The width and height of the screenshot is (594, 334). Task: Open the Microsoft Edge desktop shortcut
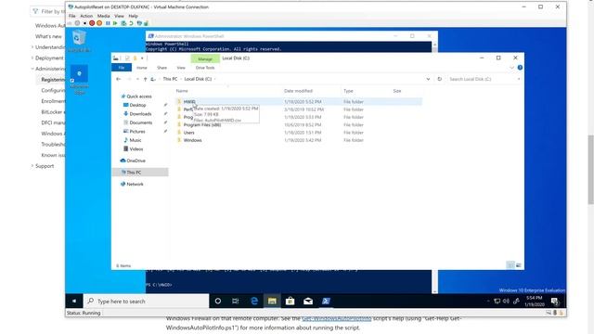[x=79, y=80]
